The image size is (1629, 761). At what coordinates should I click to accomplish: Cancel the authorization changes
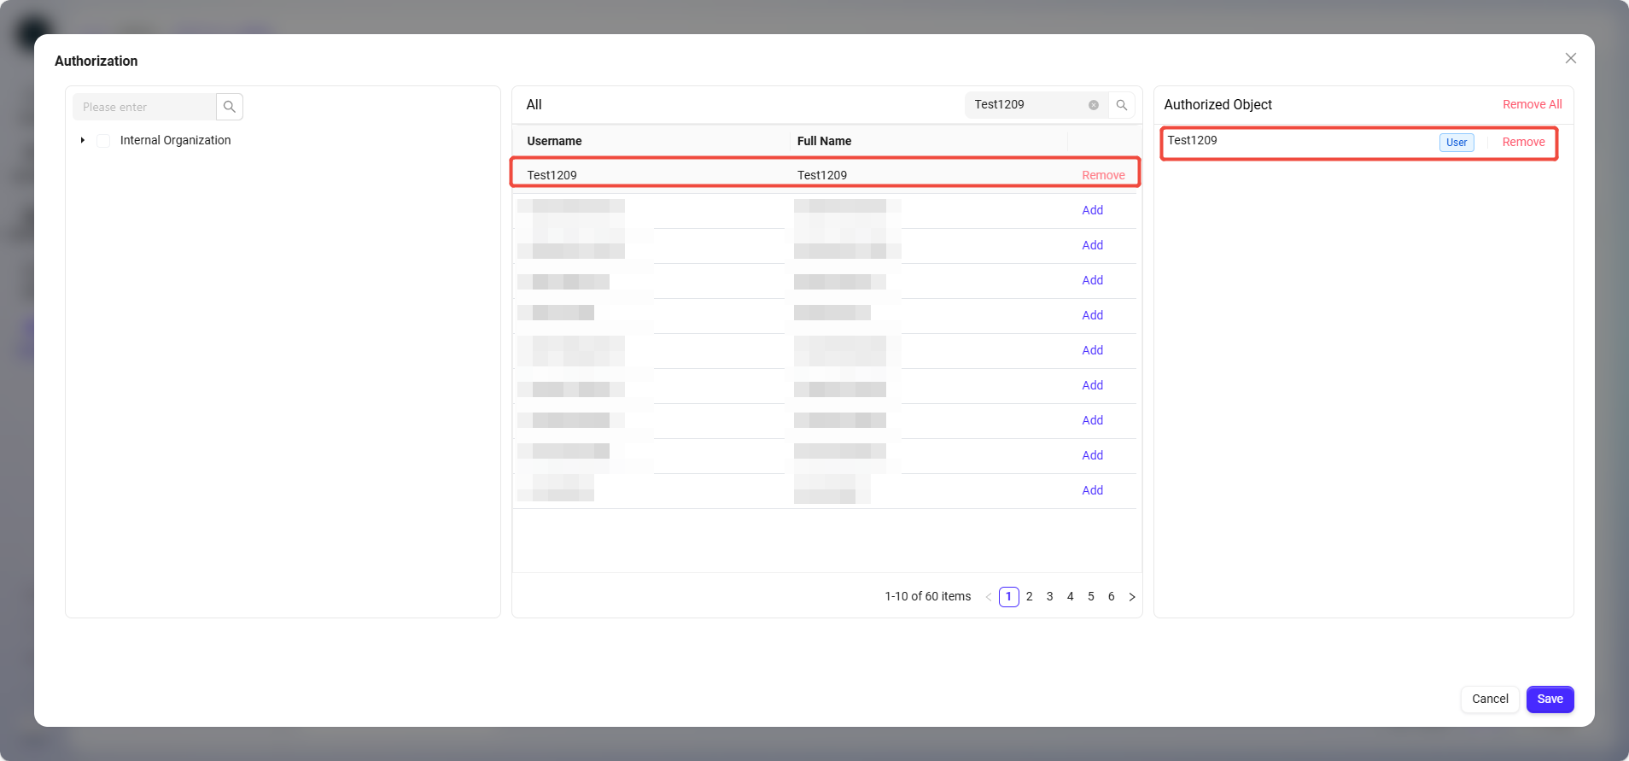pos(1490,699)
